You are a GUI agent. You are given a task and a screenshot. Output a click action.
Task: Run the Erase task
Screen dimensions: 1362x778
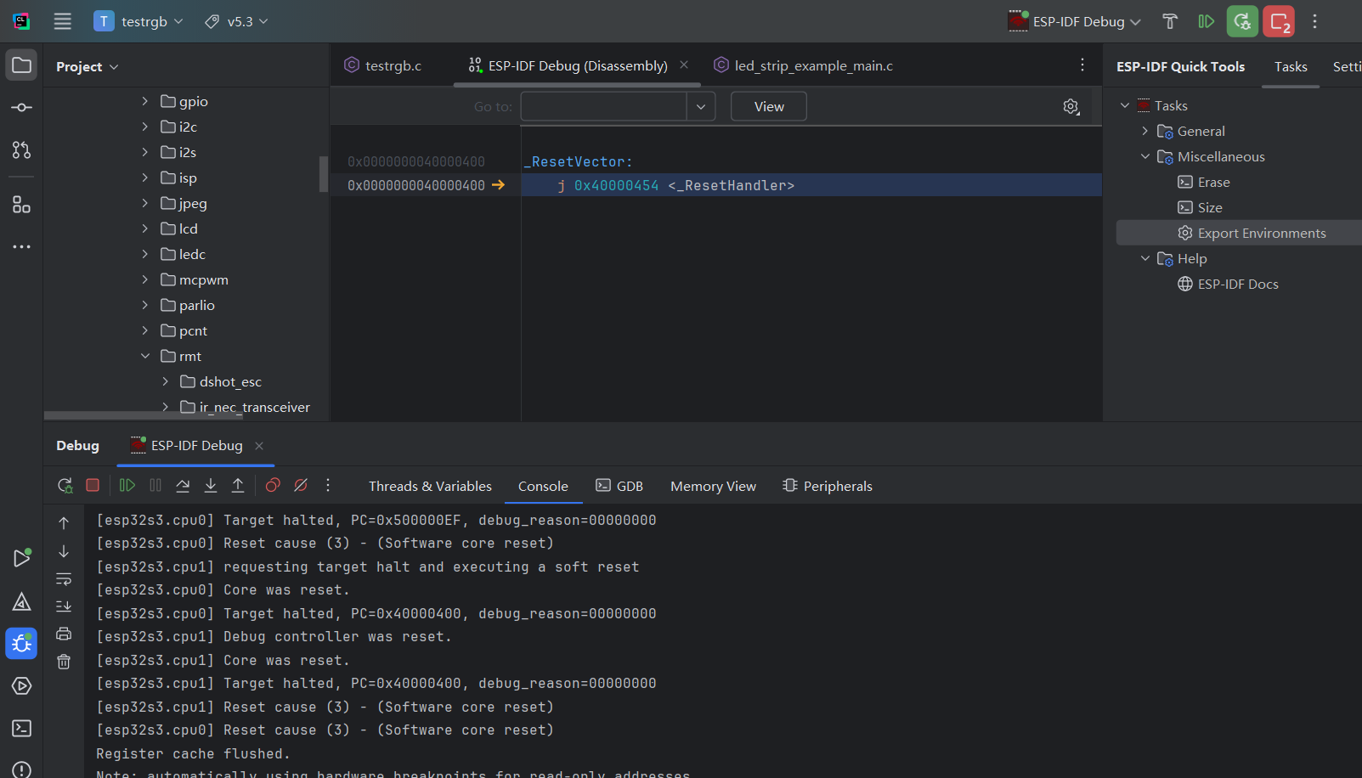(1204, 182)
